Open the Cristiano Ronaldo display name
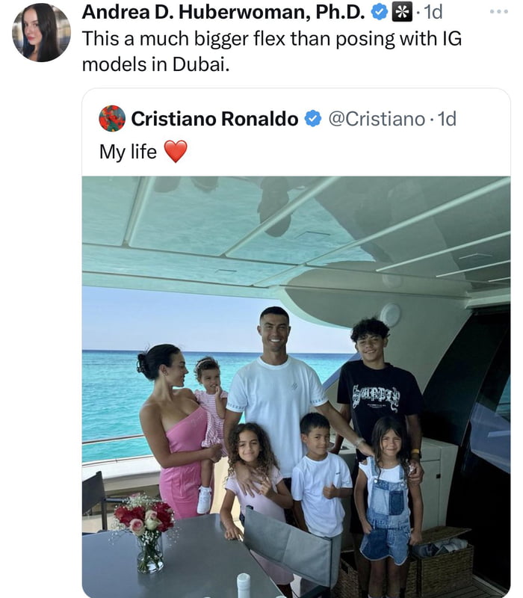The height and width of the screenshot is (598, 523). coord(214,119)
